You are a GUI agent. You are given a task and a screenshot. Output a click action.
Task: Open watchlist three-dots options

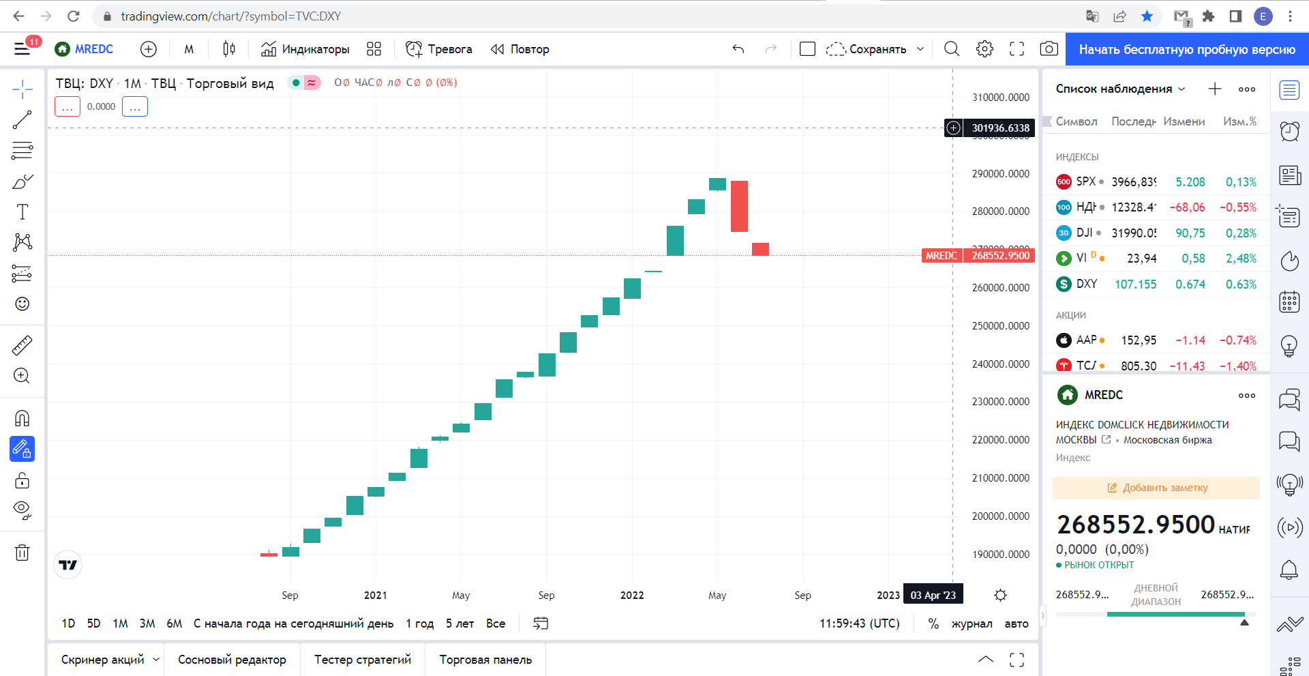(x=1247, y=89)
